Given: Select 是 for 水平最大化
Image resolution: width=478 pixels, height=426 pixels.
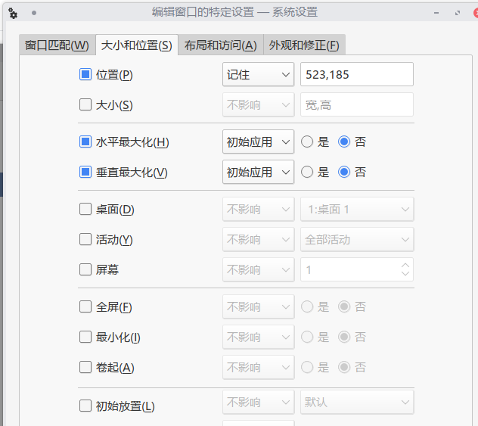Looking at the screenshot, I should click(x=307, y=141).
